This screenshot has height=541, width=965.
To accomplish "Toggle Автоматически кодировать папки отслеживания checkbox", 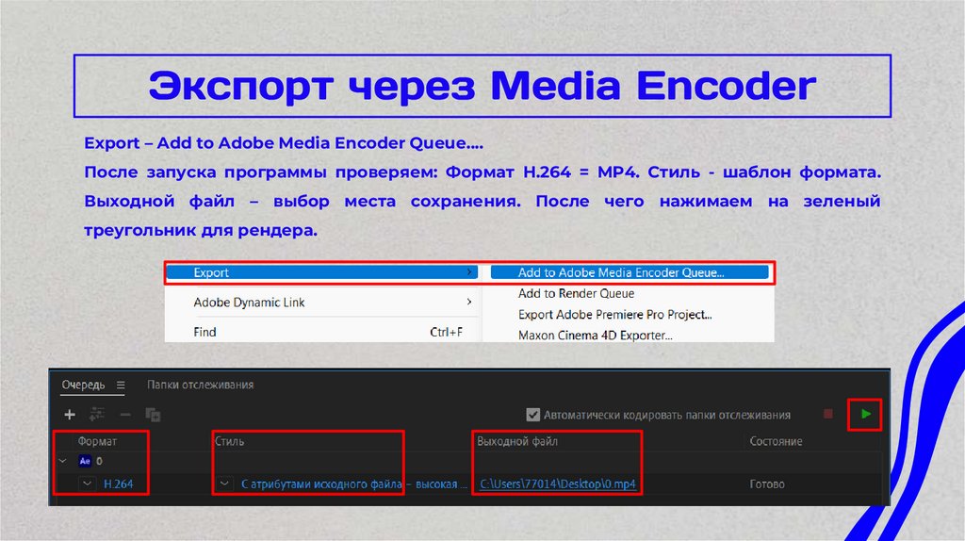I will tap(533, 415).
